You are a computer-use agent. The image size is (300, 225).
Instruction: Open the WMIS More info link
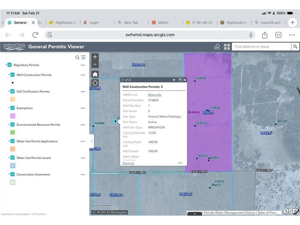tap(155, 95)
